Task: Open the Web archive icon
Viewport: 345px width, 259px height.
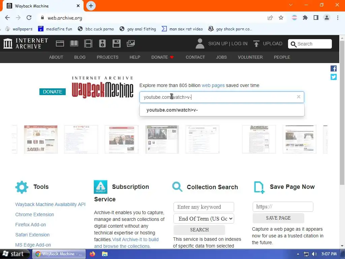Action: [60, 44]
